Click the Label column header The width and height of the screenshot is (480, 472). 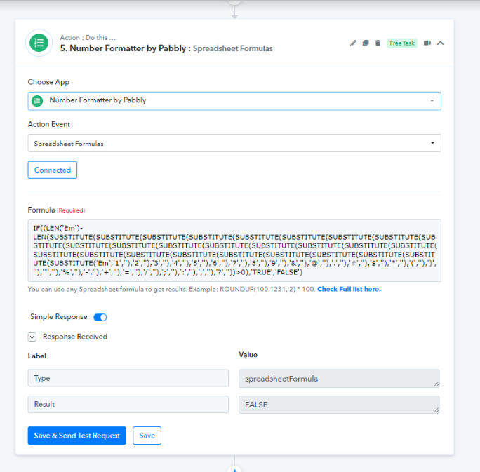point(37,356)
